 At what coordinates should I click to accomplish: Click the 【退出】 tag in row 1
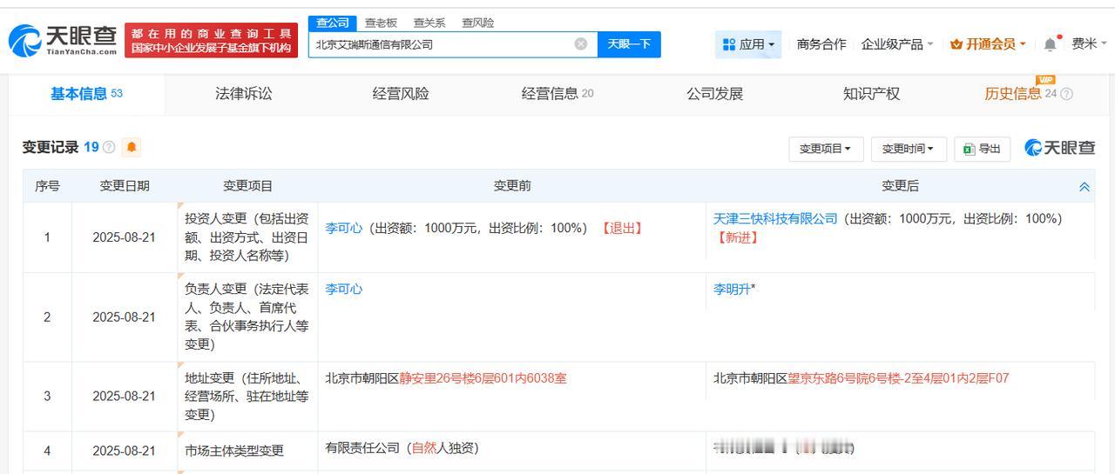click(x=621, y=228)
